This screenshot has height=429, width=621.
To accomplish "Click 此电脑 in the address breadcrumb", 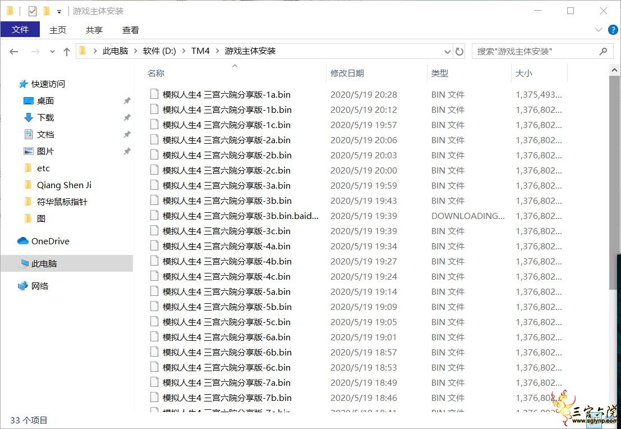I will 115,51.
